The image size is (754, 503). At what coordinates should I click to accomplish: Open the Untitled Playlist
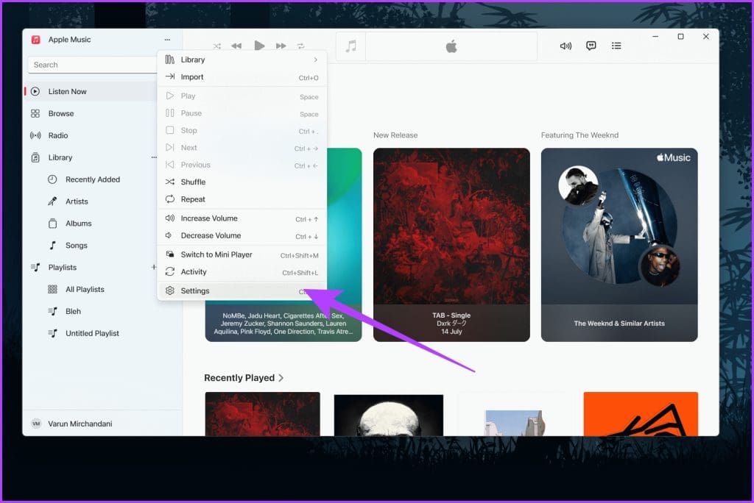point(92,333)
